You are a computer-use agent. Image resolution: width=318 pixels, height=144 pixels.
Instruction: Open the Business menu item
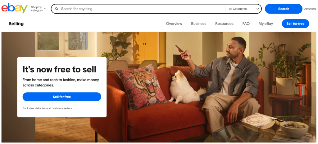pos(198,24)
